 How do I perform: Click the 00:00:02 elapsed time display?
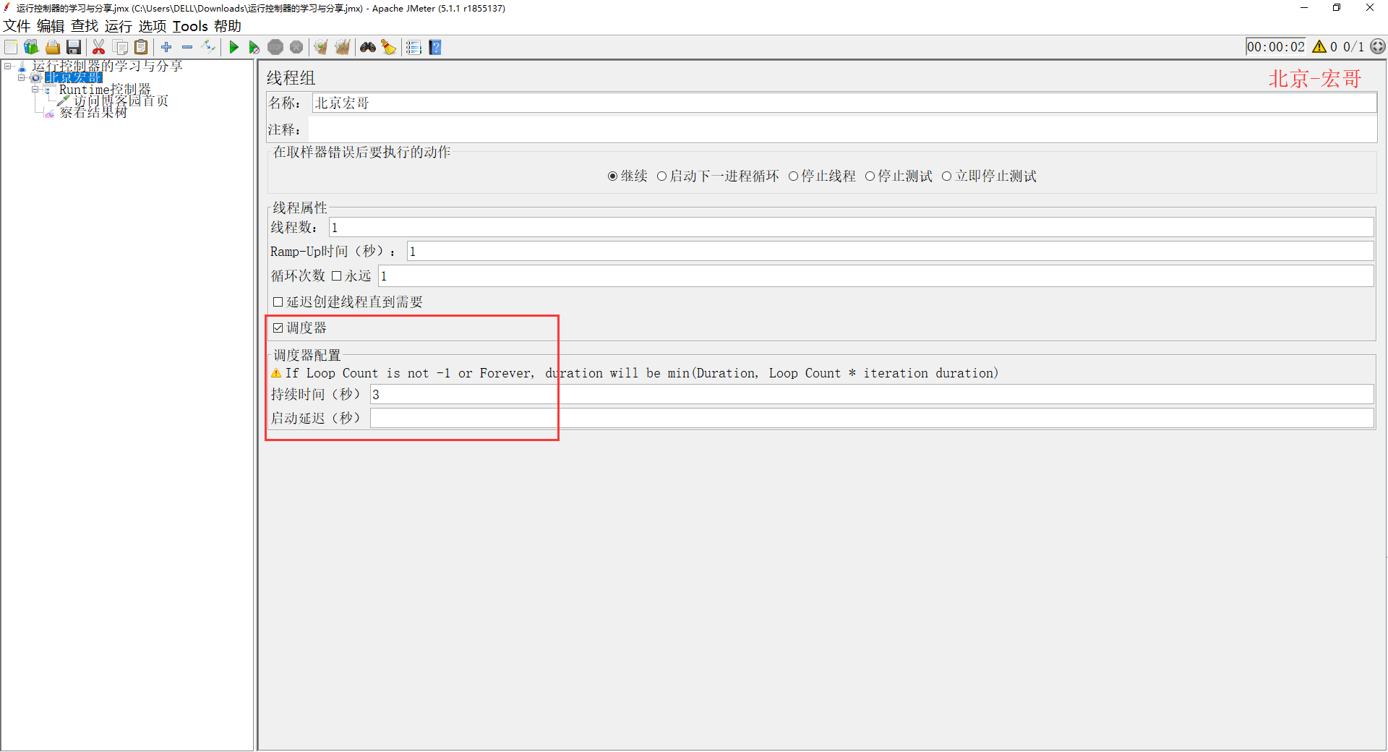pyautogui.click(x=1276, y=47)
